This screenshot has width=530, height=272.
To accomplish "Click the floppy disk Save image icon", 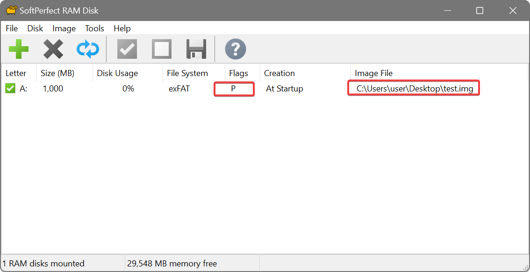I will coord(196,49).
